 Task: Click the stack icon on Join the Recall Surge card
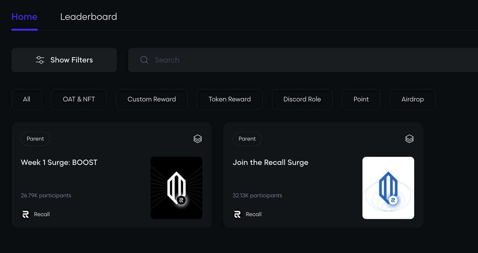coord(409,139)
